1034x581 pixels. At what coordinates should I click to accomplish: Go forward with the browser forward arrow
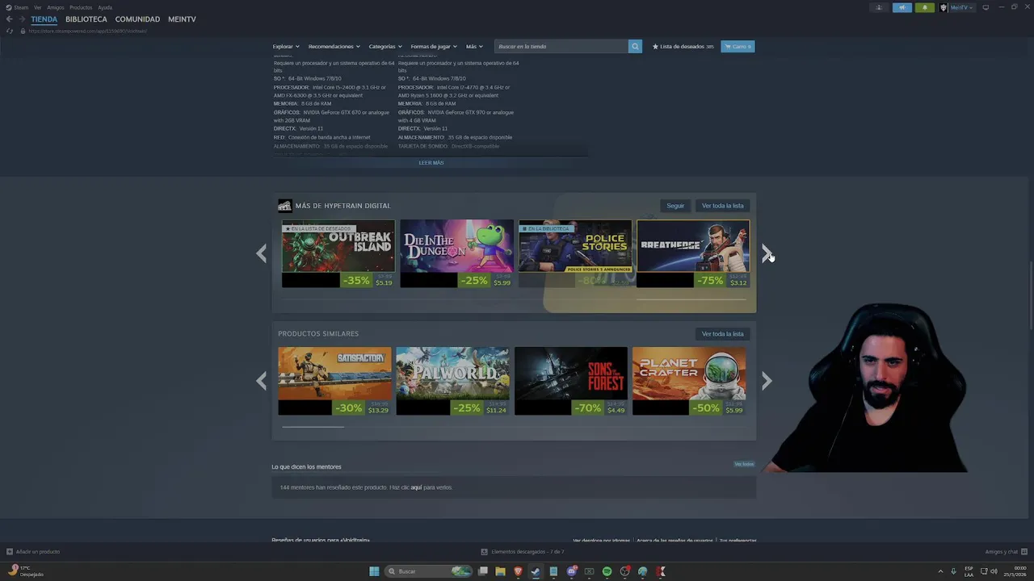21,19
